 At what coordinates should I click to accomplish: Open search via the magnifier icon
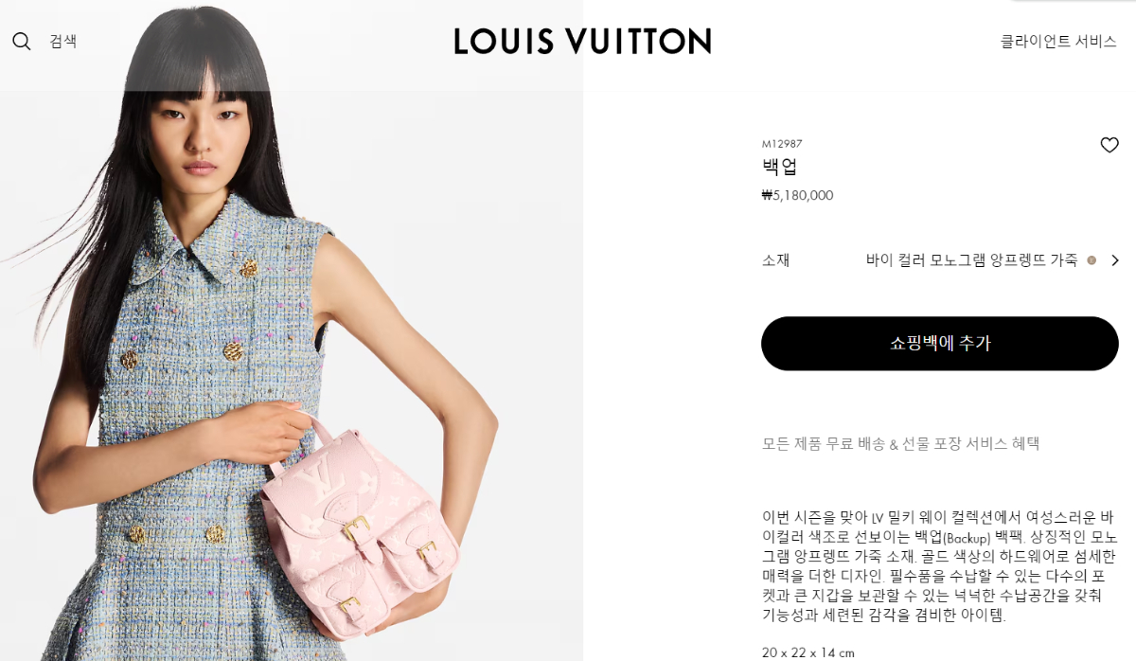[x=22, y=42]
